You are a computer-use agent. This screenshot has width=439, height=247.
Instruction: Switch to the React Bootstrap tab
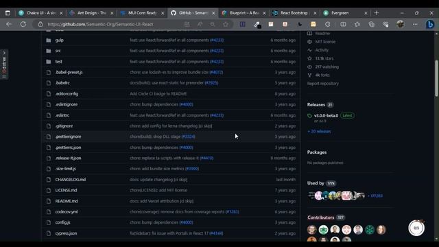coord(294,13)
